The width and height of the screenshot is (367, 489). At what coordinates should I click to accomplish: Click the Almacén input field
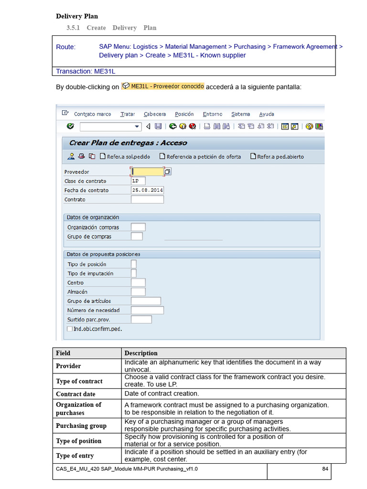click(138, 292)
